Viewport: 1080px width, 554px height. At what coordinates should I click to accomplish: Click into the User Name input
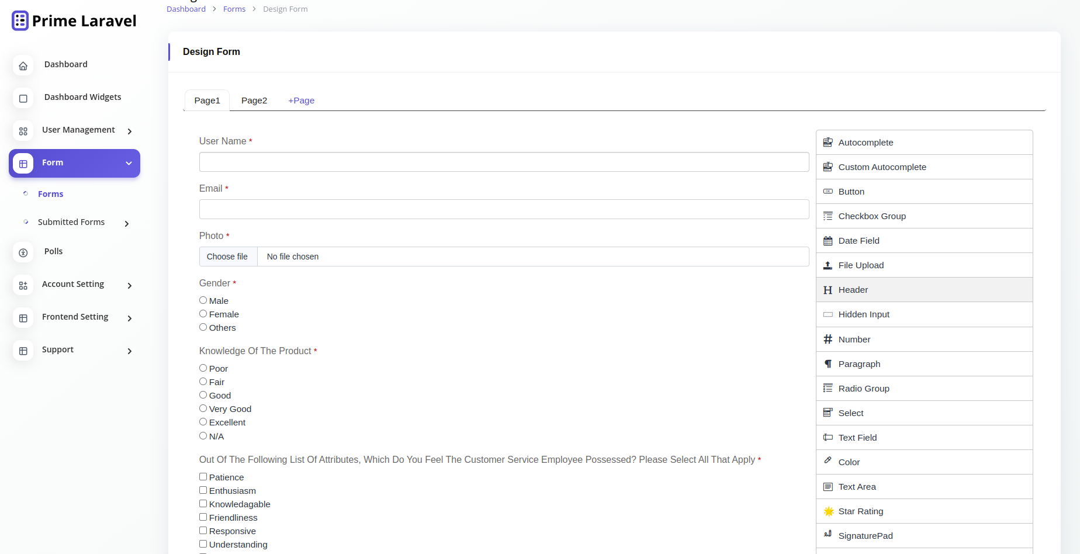[504, 162]
